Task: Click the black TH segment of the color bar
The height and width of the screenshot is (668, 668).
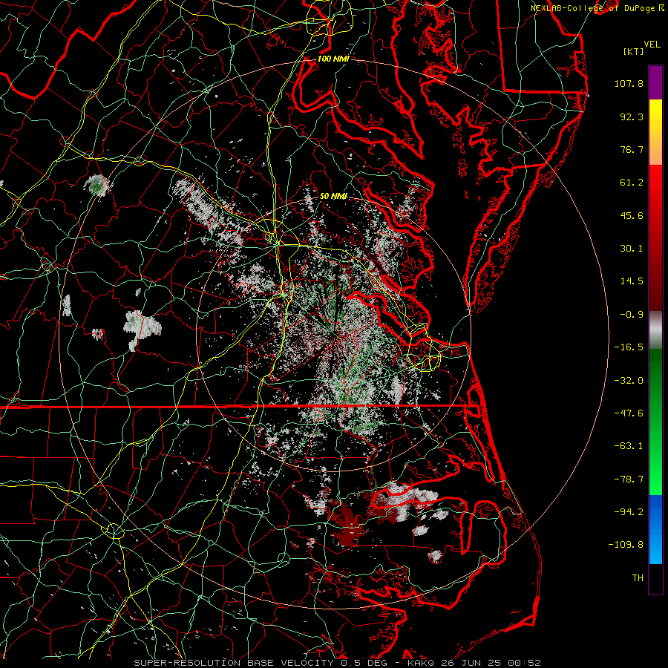Action: click(x=655, y=578)
